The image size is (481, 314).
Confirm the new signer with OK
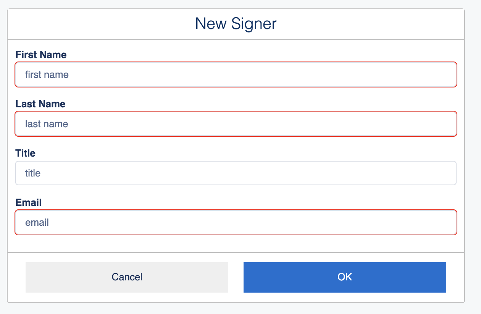[x=344, y=277]
